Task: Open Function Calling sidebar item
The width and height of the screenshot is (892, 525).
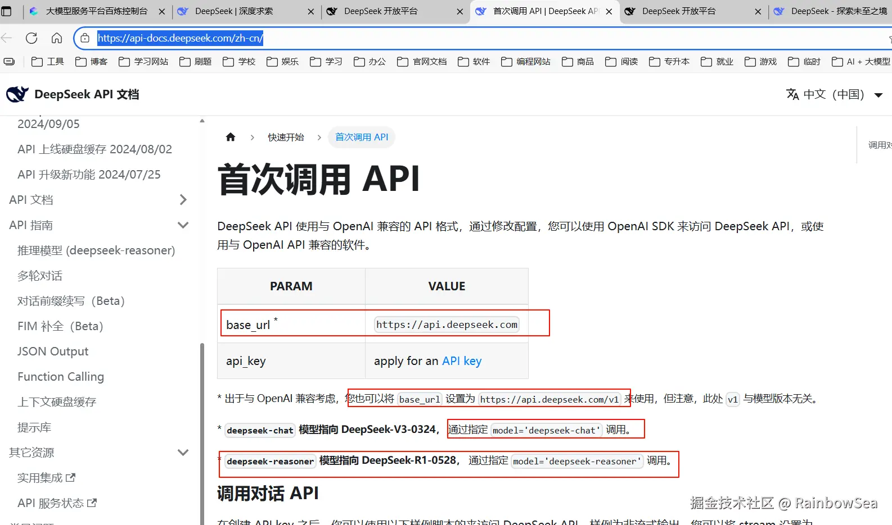Action: 61,377
